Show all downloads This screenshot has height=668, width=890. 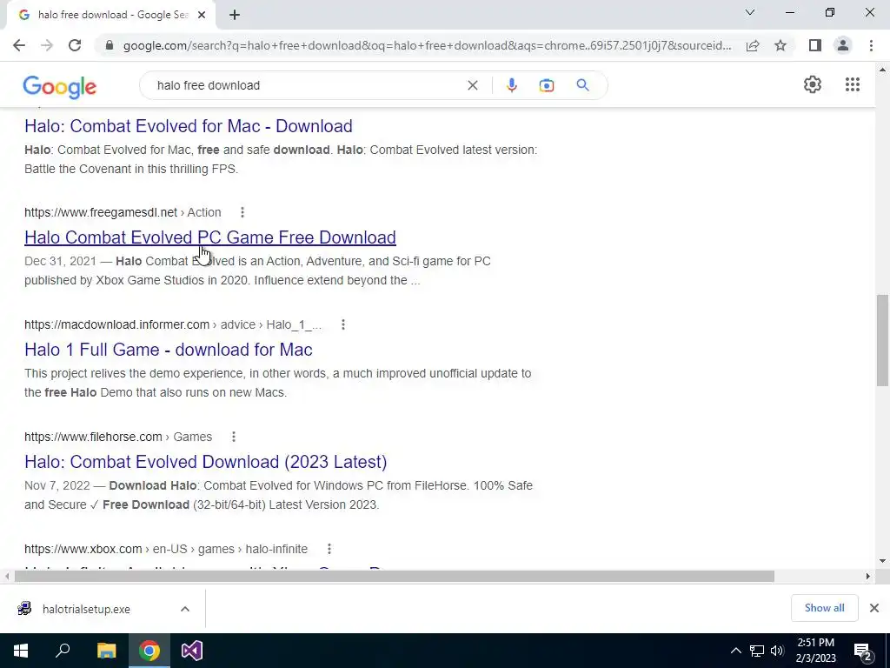(824, 608)
